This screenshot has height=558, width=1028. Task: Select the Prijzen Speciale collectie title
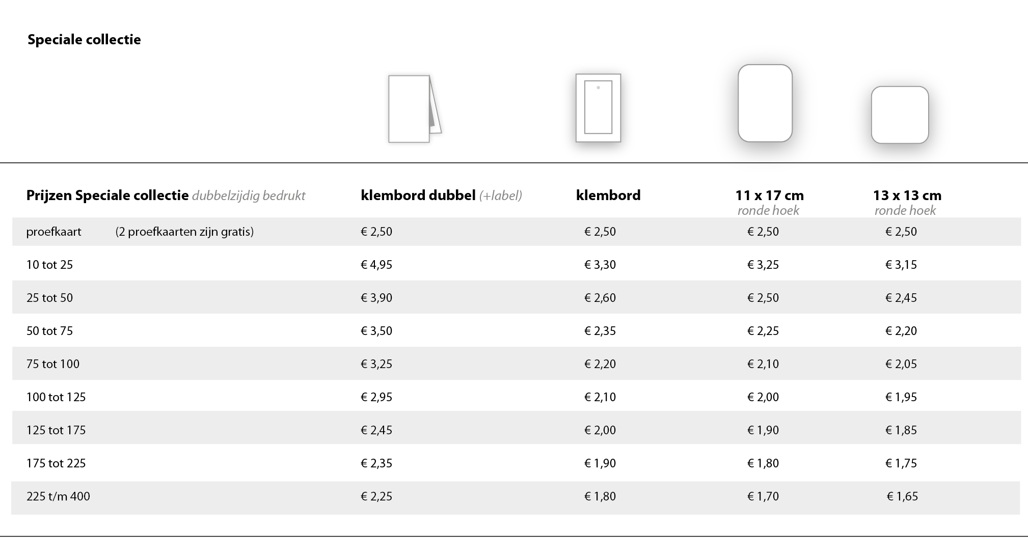point(107,196)
